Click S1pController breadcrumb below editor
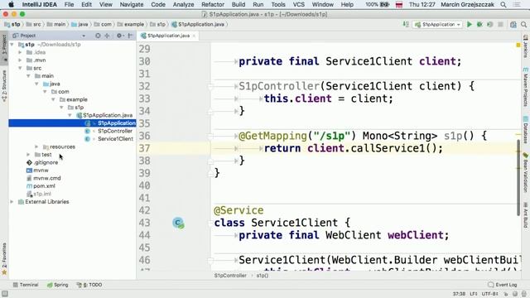Screen dimensions: 530x298 coord(230,276)
